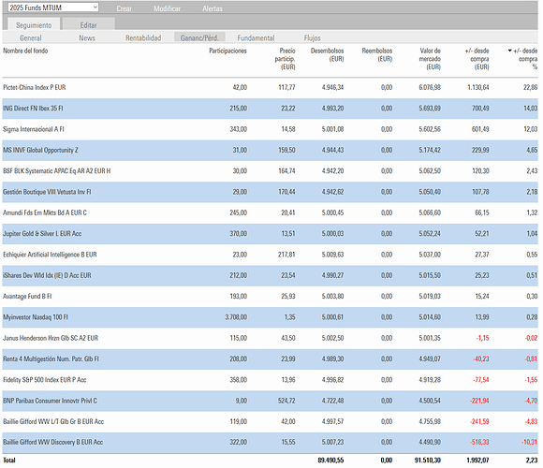Click the 22,86 percent value for Pictet-China
Viewport: 543px width, 468px height.
tap(530, 88)
